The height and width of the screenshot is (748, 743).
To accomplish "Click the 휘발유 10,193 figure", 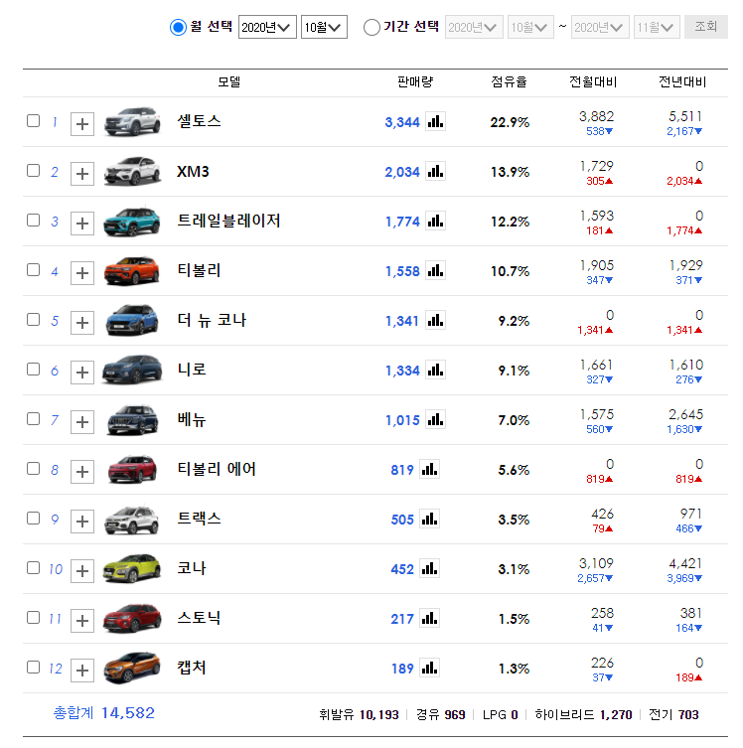I will [x=359, y=714].
